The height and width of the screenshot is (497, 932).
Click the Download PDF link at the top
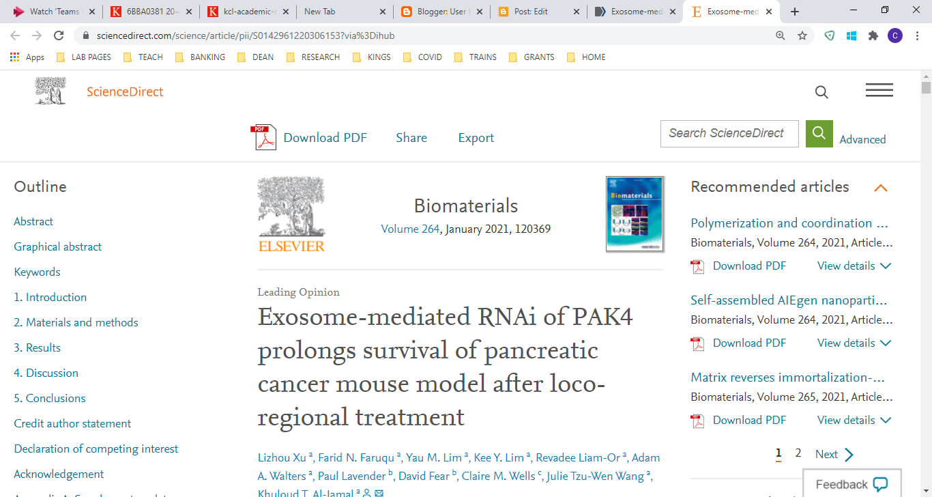(x=325, y=138)
